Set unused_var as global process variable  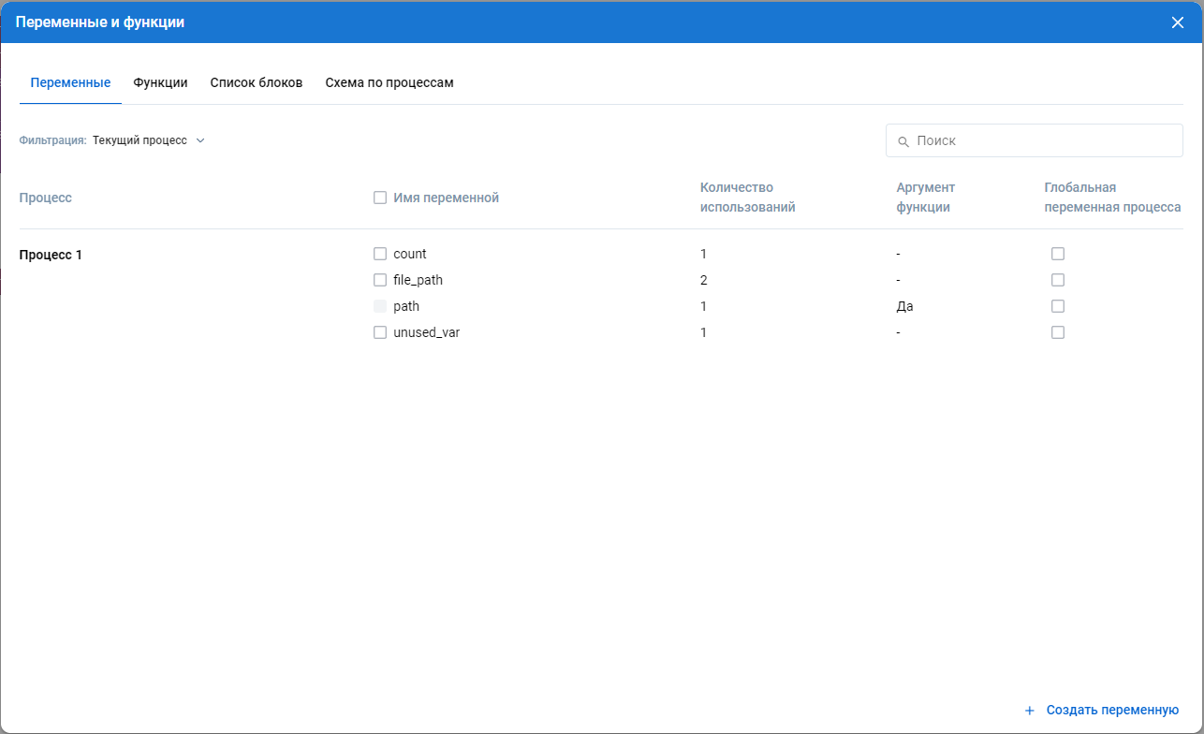click(1058, 332)
